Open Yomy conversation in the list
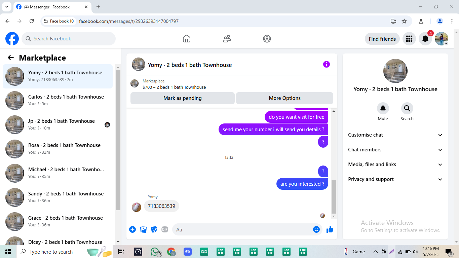Viewport: 459px width, 258px height. [58, 76]
